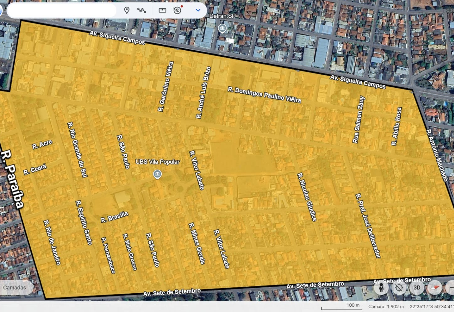Activate Street View pegman button

(381, 288)
